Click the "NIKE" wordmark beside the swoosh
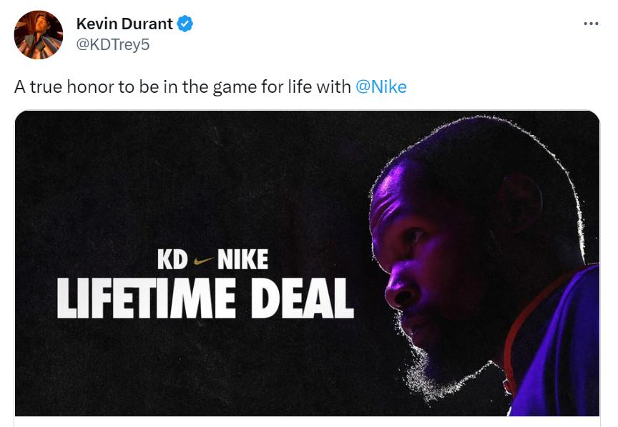Viewport: 618px width, 427px height. point(242,259)
